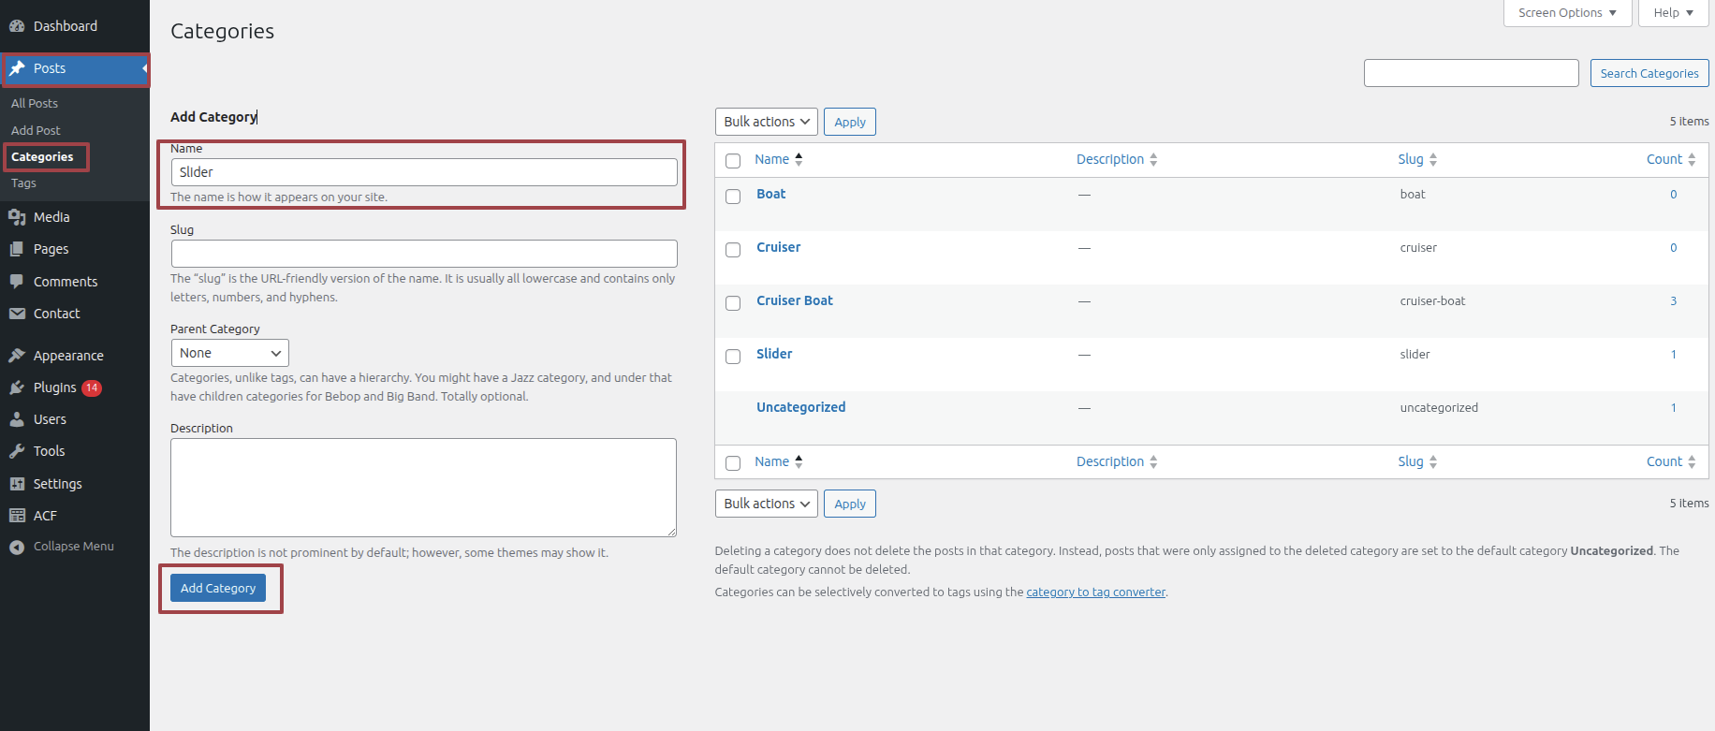1715x731 pixels.
Task: Click the Tools wrench icon
Action: [x=17, y=451]
